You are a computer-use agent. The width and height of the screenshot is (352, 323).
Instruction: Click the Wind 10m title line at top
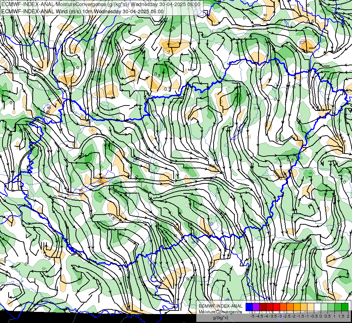click(x=82, y=11)
